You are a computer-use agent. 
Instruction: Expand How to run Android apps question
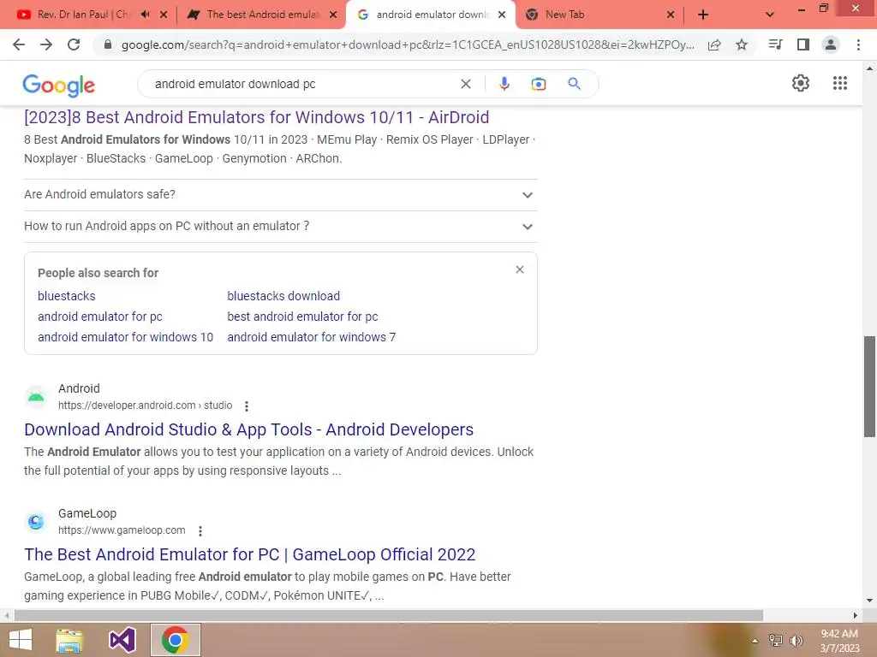281,226
